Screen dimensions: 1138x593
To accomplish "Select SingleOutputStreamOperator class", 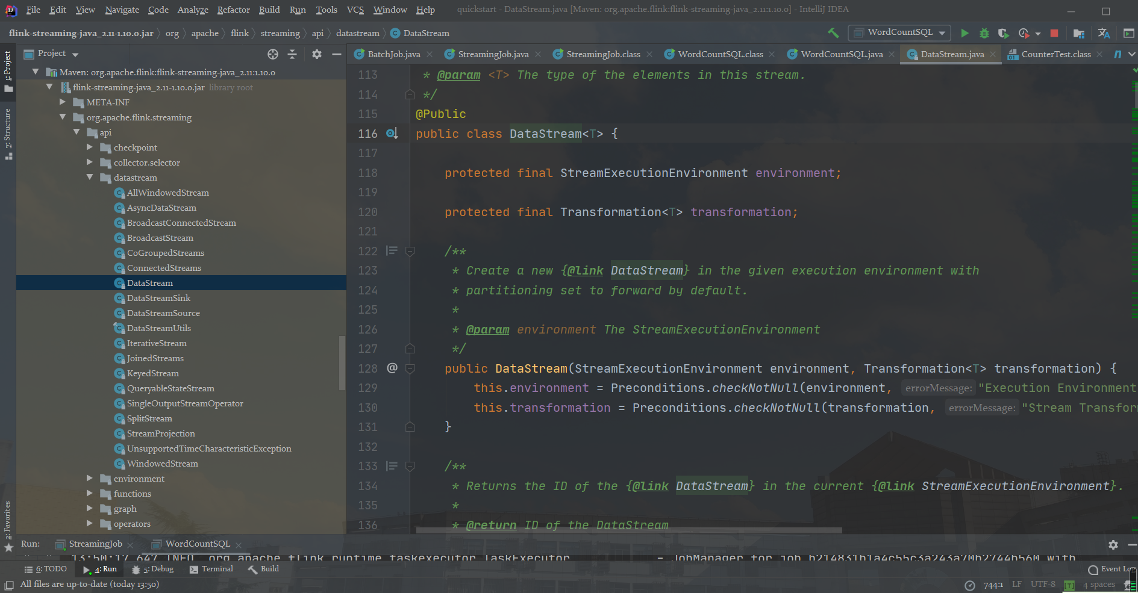I will 185,403.
